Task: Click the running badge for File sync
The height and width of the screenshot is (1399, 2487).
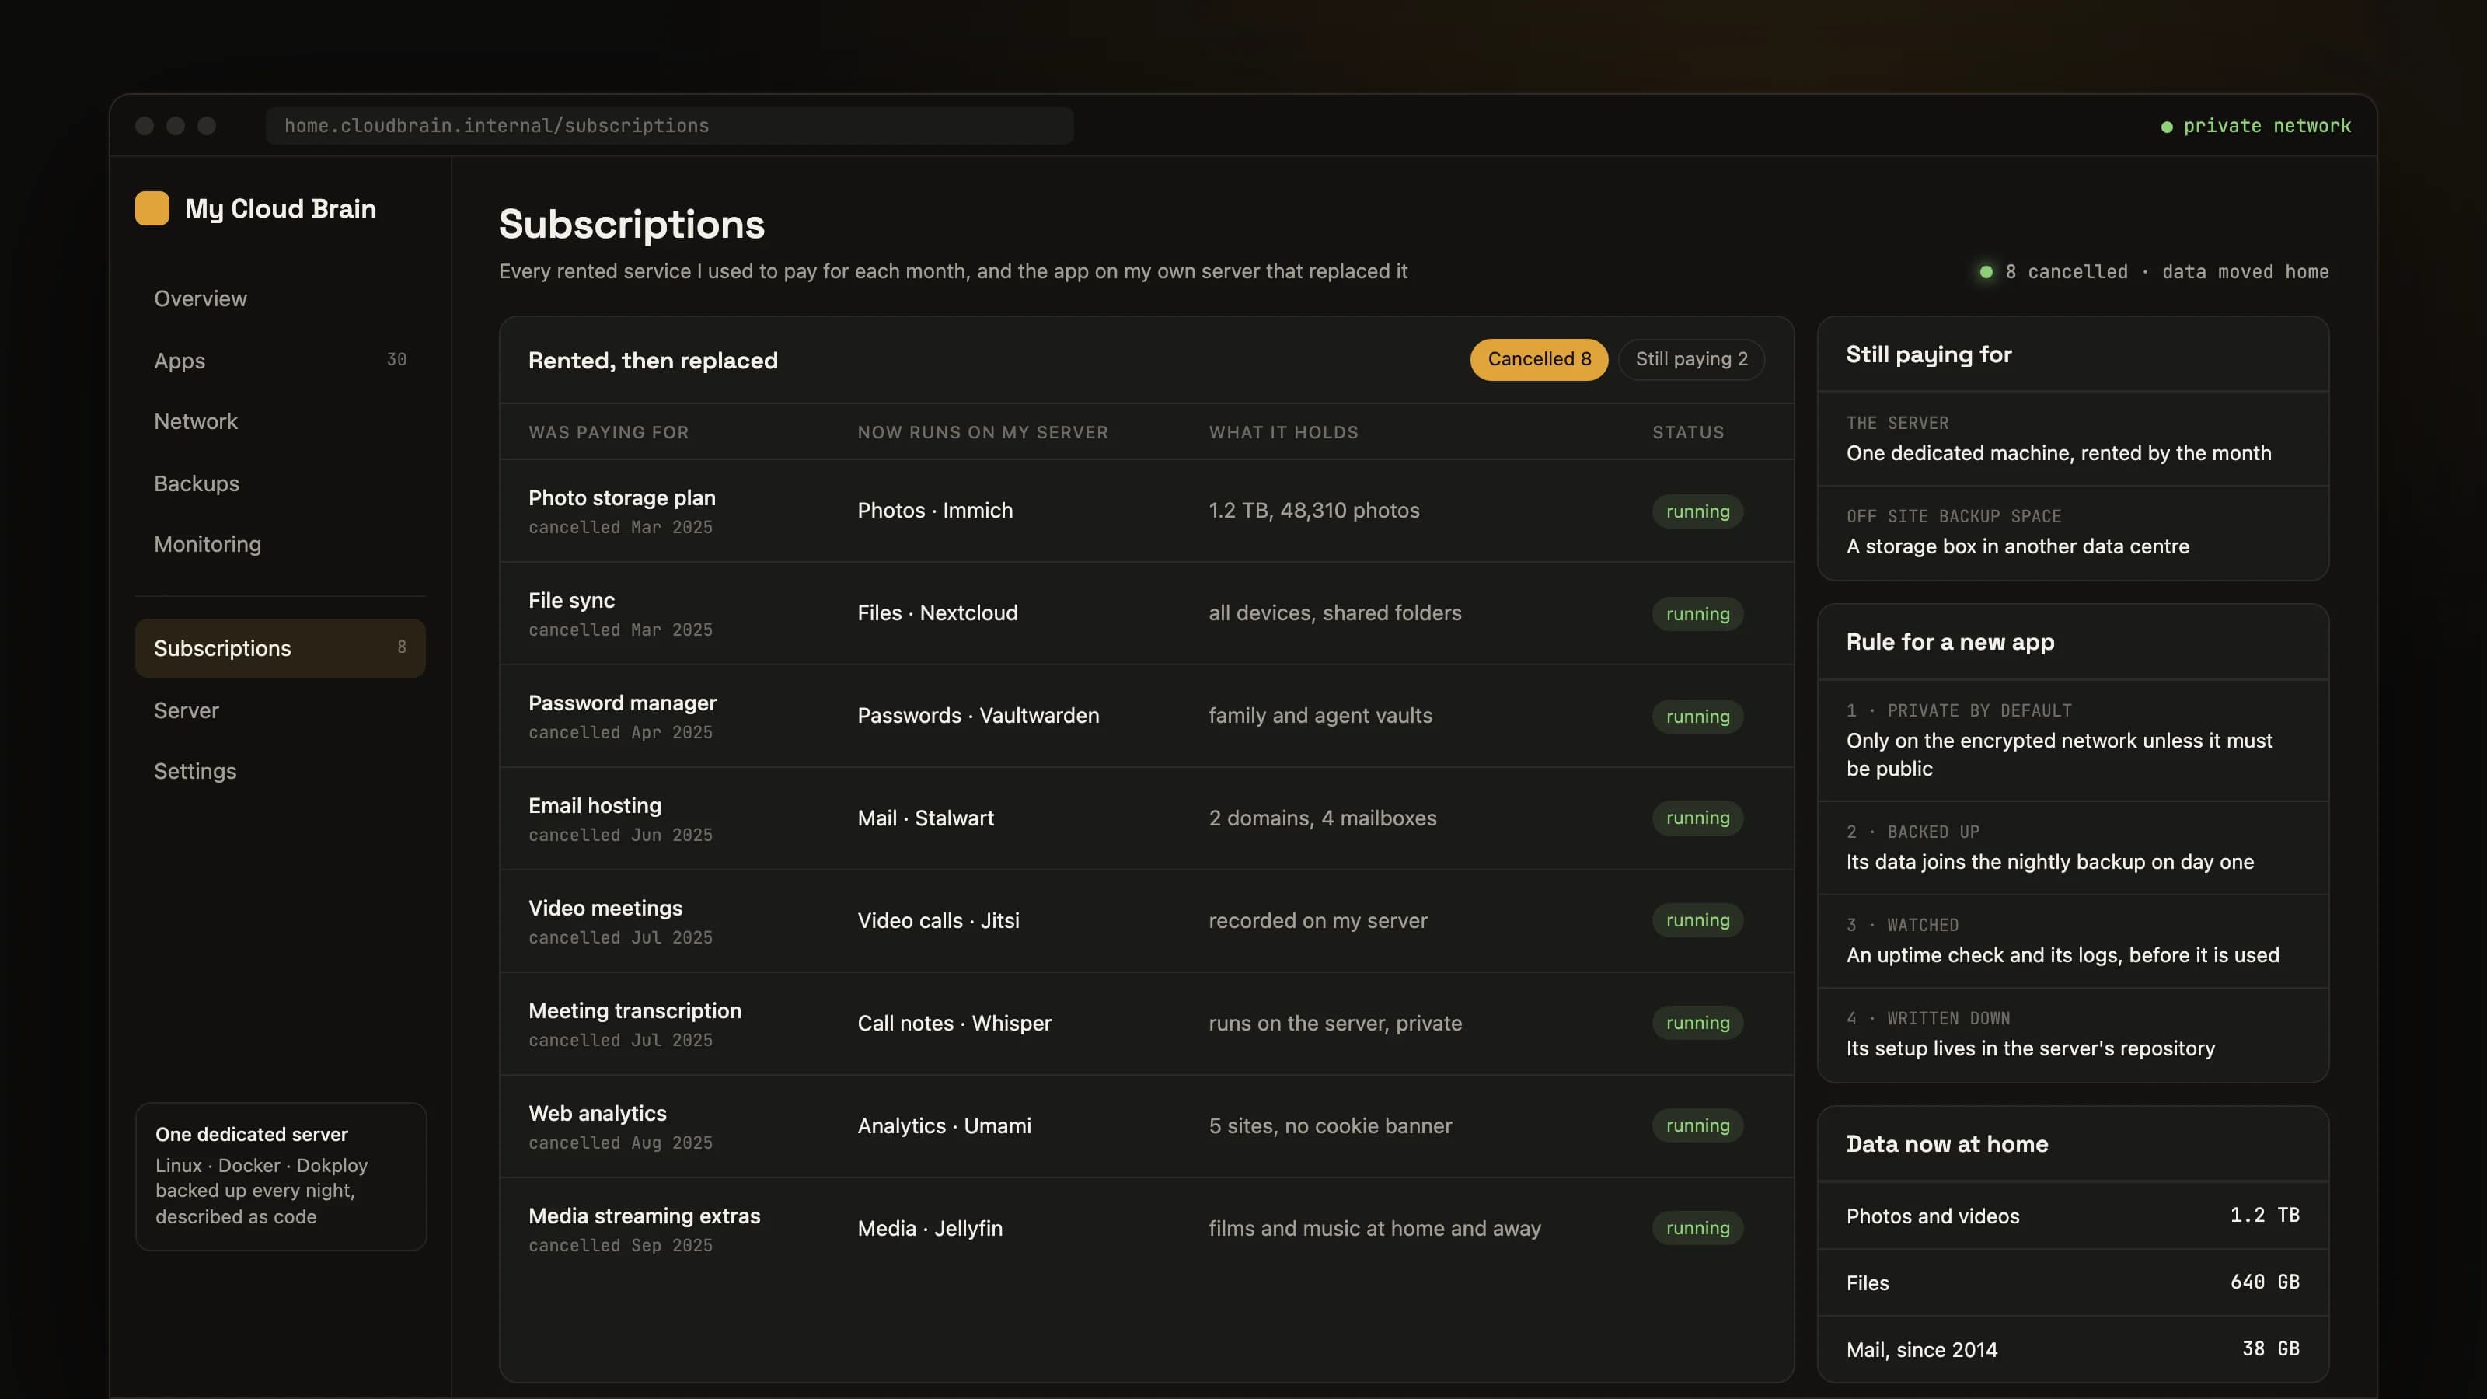Action: point(1697,614)
